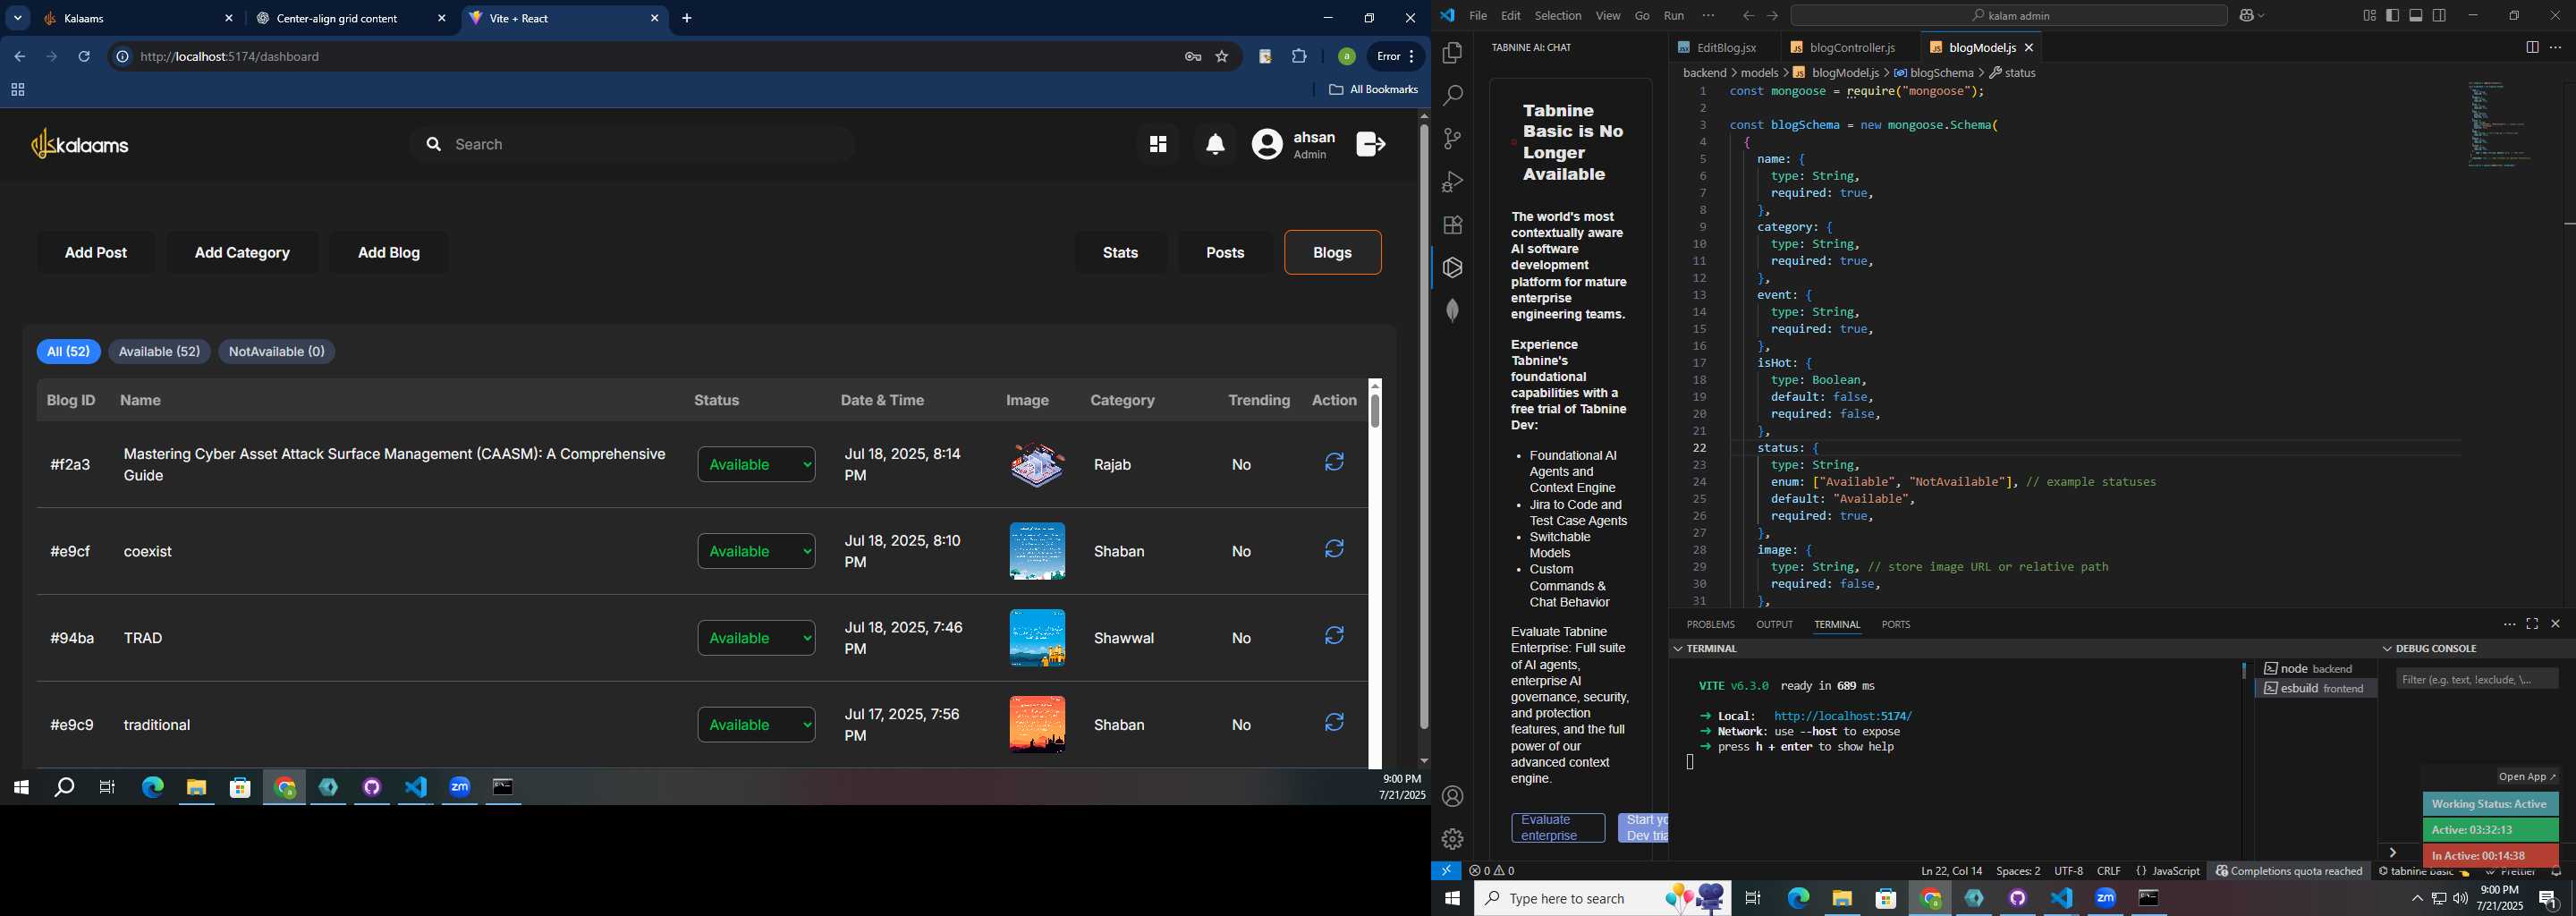Click the split editor icon in VS Code

pyautogui.click(x=2532, y=48)
